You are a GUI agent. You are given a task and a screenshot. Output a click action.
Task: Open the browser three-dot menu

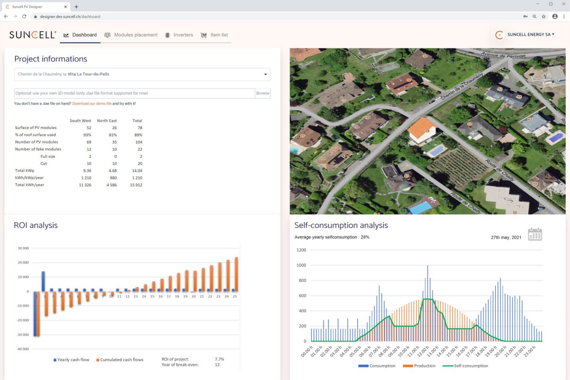[x=564, y=16]
